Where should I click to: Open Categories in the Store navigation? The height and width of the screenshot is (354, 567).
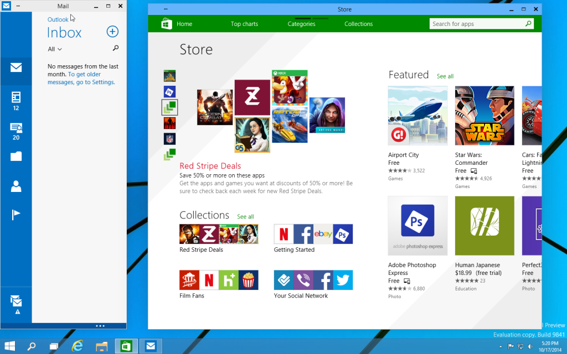[301, 24]
